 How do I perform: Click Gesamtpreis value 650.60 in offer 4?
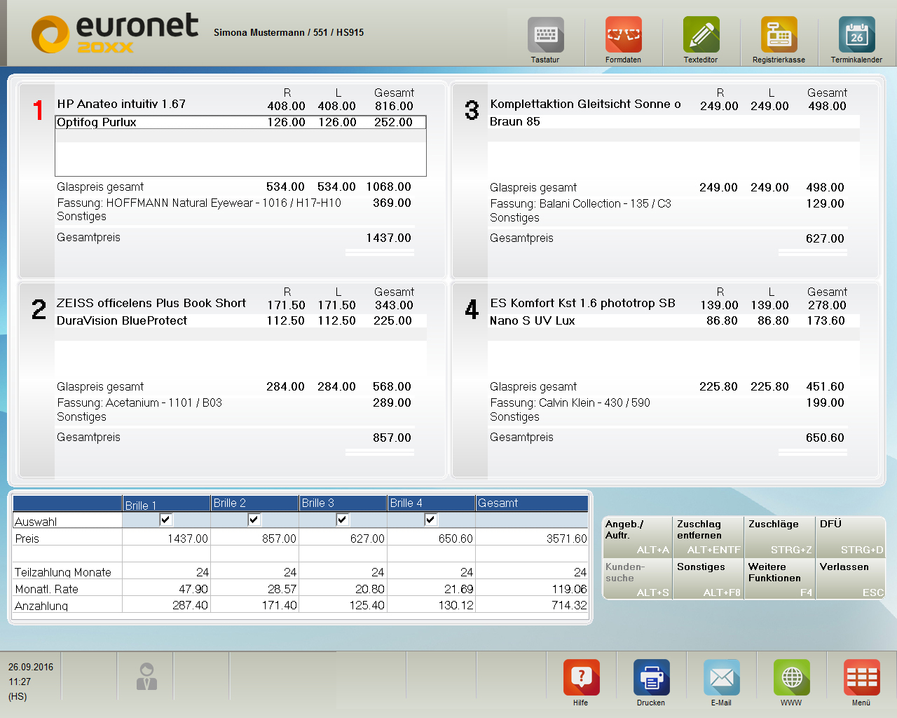[825, 438]
